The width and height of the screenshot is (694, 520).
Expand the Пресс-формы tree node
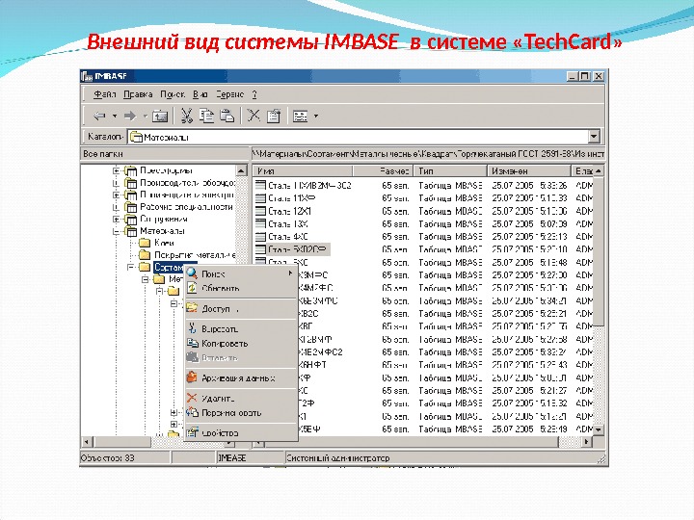point(116,170)
